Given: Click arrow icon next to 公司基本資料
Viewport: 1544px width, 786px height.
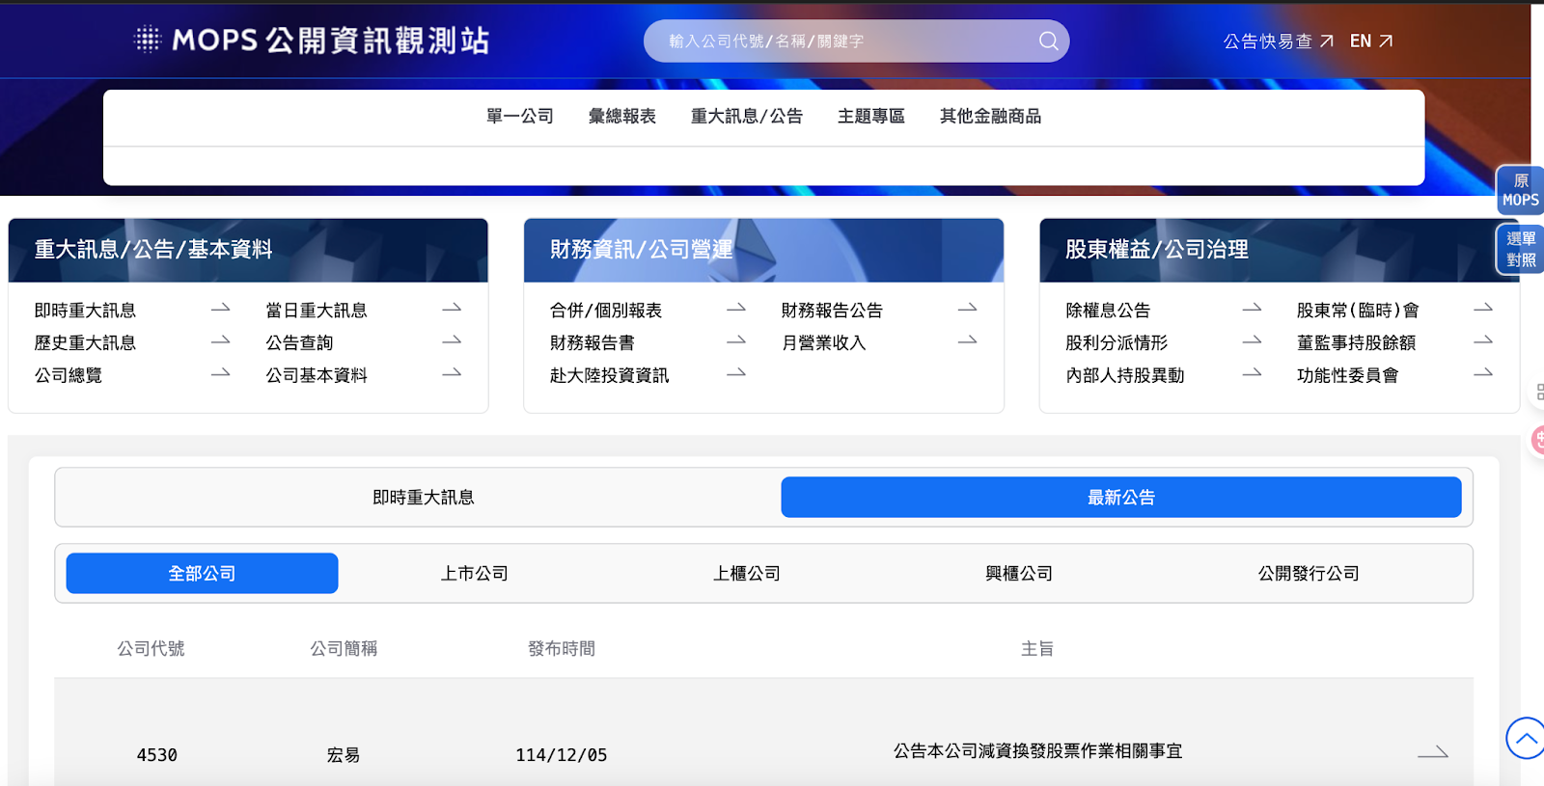Looking at the screenshot, I should point(452,373).
